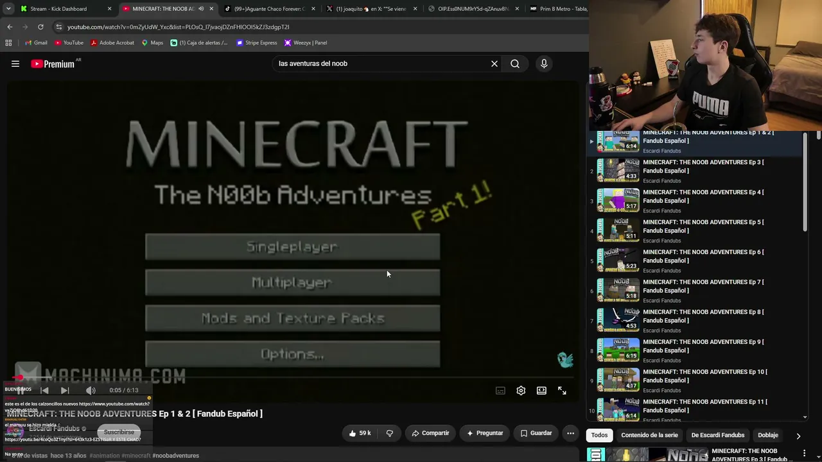Play NOOB ADVENTURES Ep 10 in playlist
Screen dimensions: 822x462
click(x=695, y=381)
